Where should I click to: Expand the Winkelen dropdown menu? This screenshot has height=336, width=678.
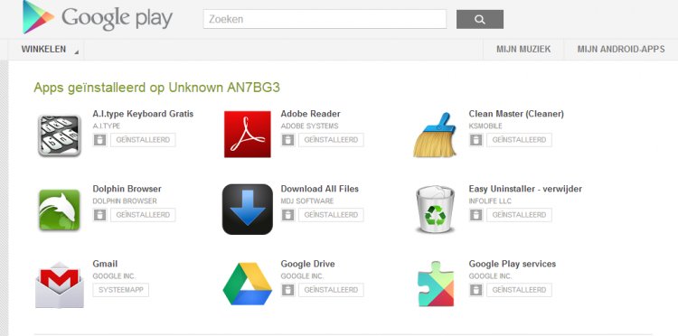coord(46,50)
